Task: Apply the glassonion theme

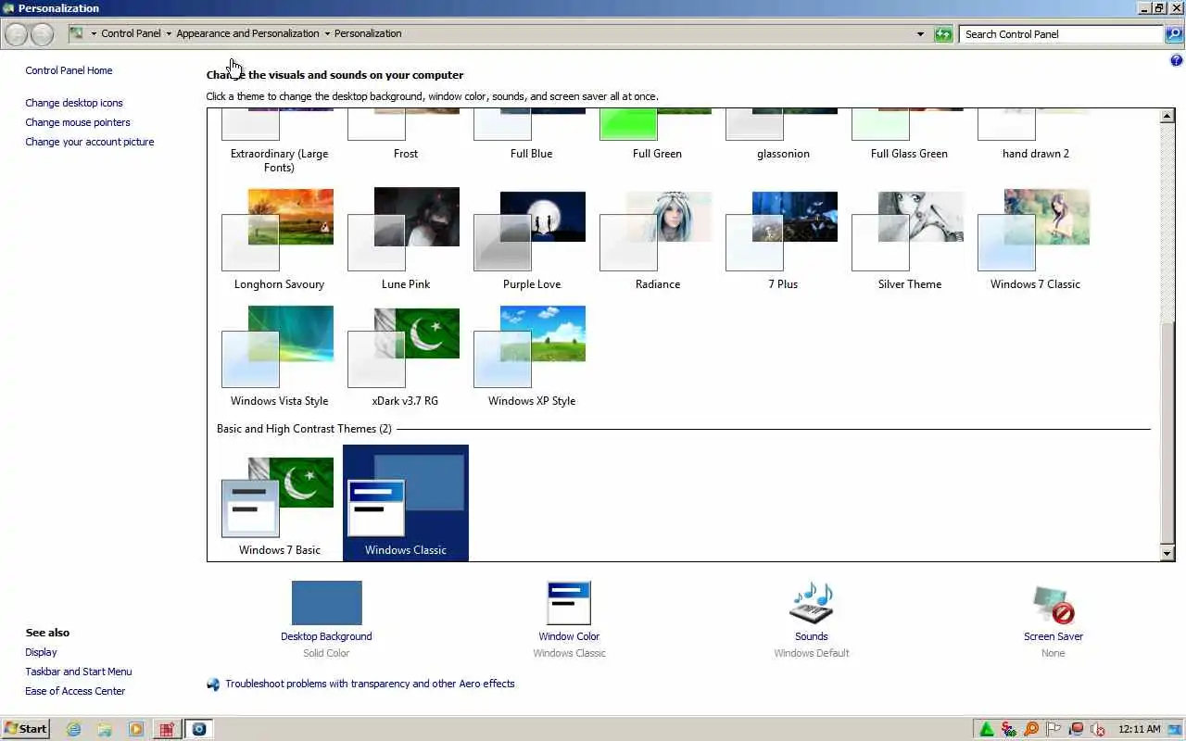Action: 783,136
